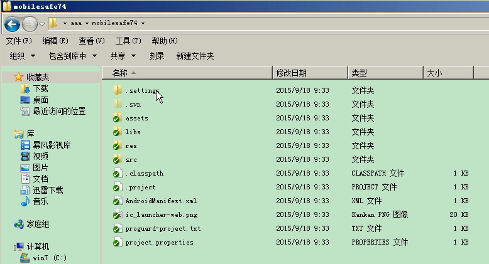Click the 20 KB size cell

click(459, 214)
